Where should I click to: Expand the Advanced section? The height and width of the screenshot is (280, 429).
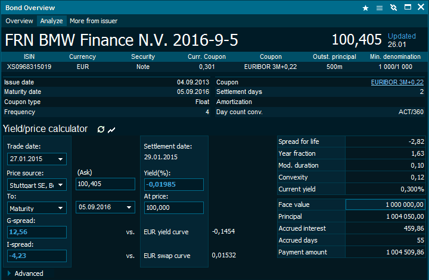pyautogui.click(x=25, y=273)
